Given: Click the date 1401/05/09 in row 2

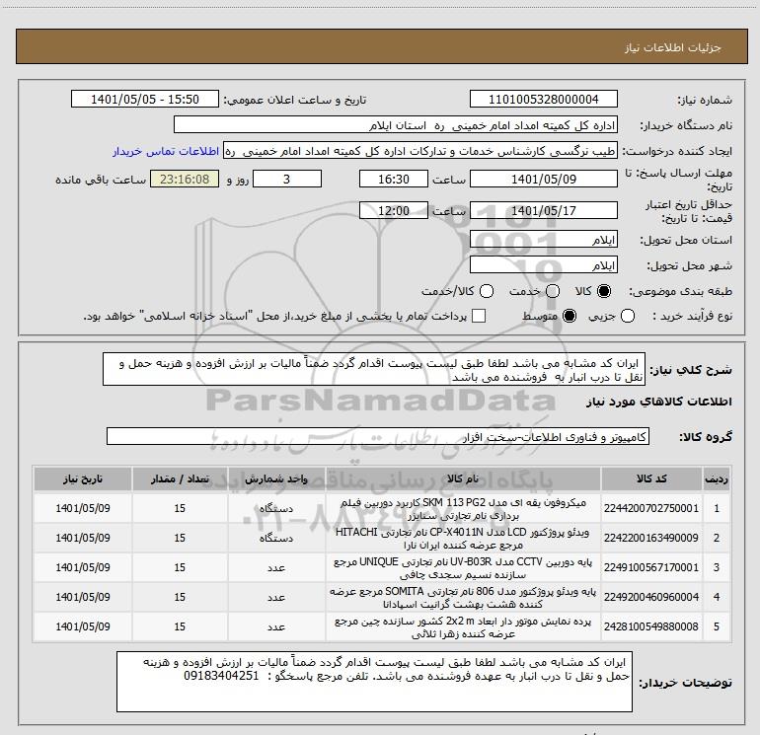Looking at the screenshot, I should (x=83, y=538).
